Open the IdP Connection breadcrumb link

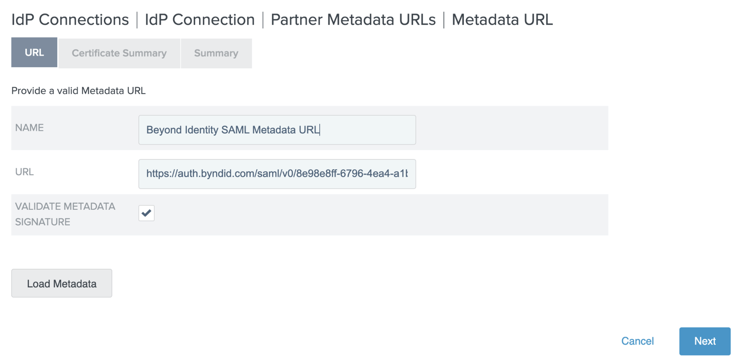coord(199,19)
